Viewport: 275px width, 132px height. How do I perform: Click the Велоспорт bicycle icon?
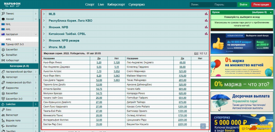[3, 115]
